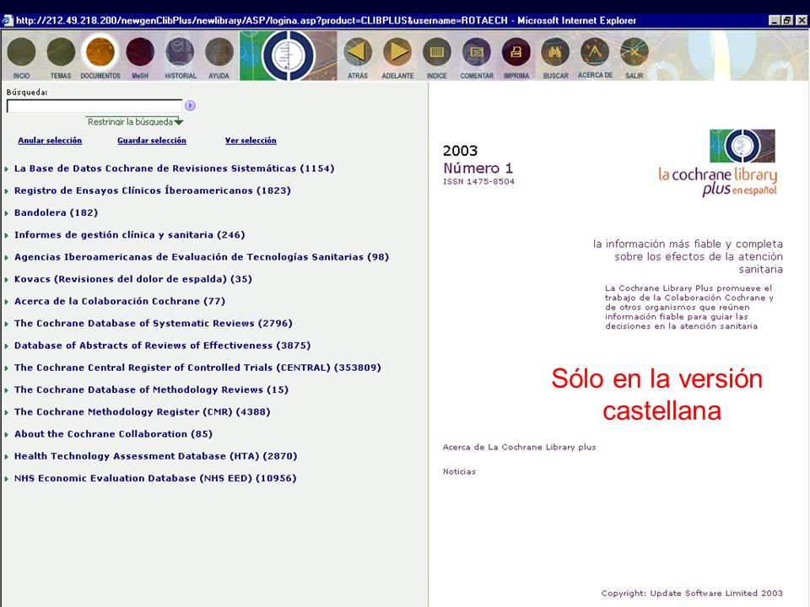Click the round search go button
This screenshot has width=810, height=607.
point(190,105)
